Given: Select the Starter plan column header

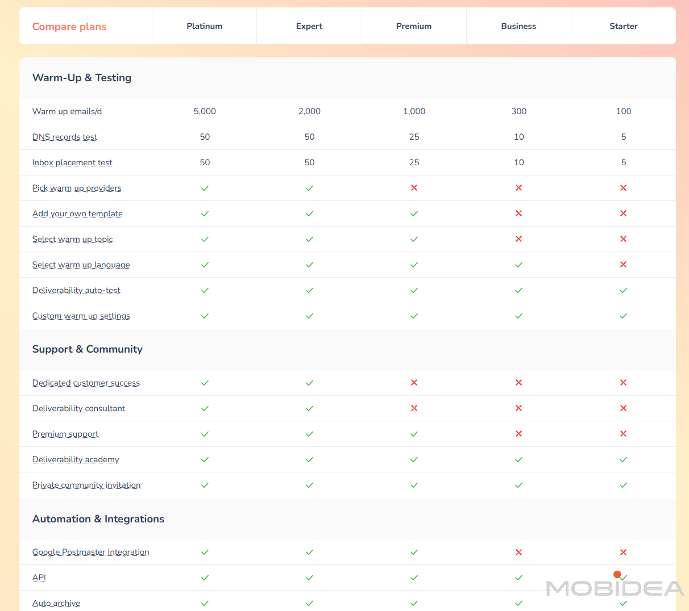Looking at the screenshot, I should 623,26.
